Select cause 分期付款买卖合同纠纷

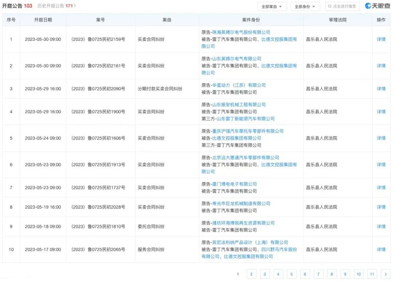(160, 89)
